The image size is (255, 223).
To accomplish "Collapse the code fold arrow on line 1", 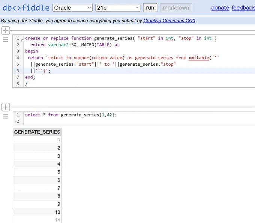I will pyautogui.click(x=22, y=39).
